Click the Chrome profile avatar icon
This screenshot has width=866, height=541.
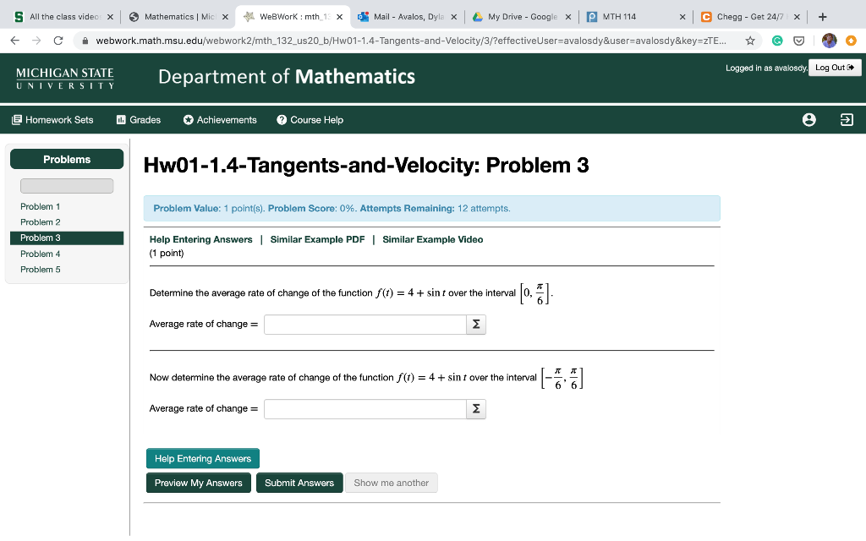(828, 40)
